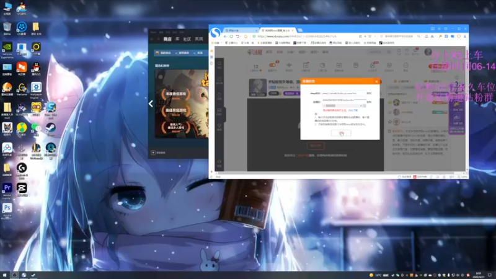496x279 pixels.
Task: Open the WeChat desktop shortcut
Action: (36, 128)
